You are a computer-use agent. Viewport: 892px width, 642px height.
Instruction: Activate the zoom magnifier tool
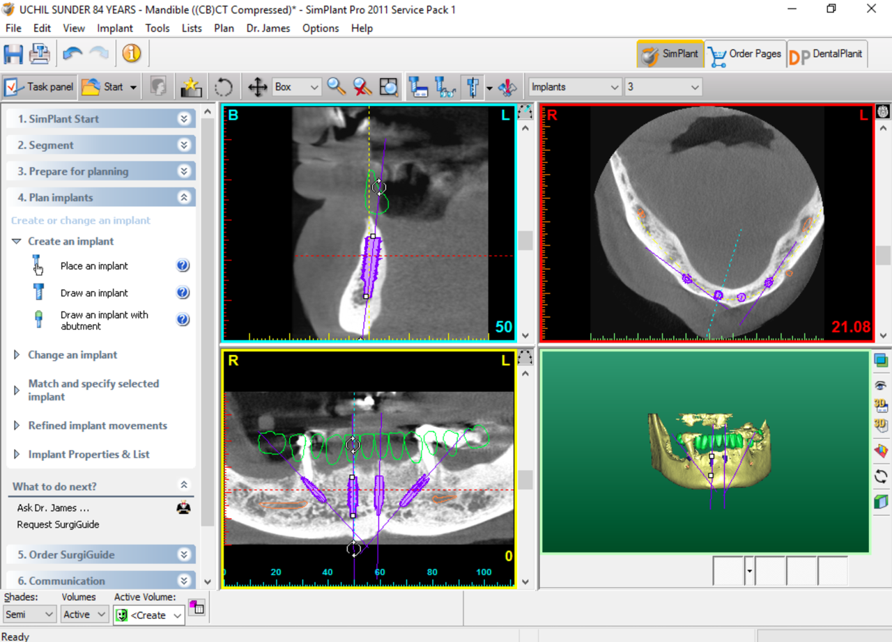click(337, 87)
